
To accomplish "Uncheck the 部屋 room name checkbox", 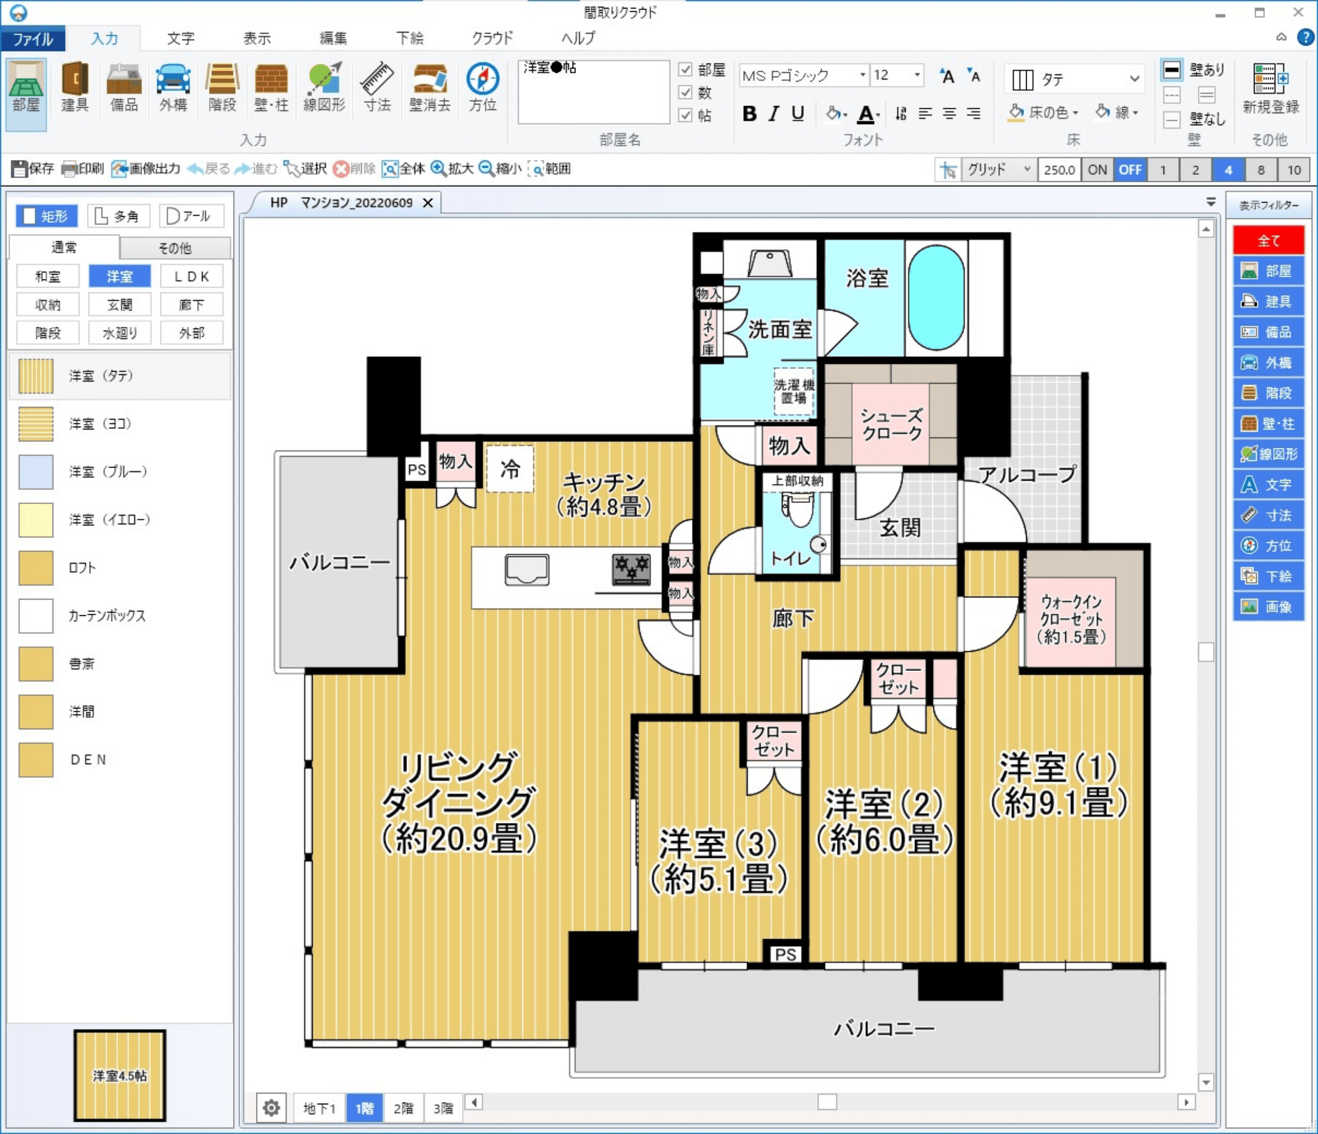I will coord(685,69).
